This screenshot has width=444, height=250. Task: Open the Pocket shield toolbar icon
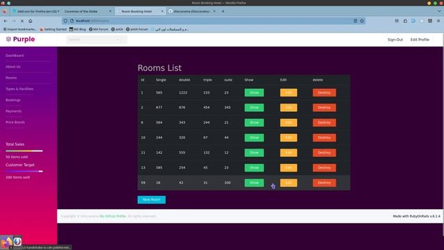point(397,21)
